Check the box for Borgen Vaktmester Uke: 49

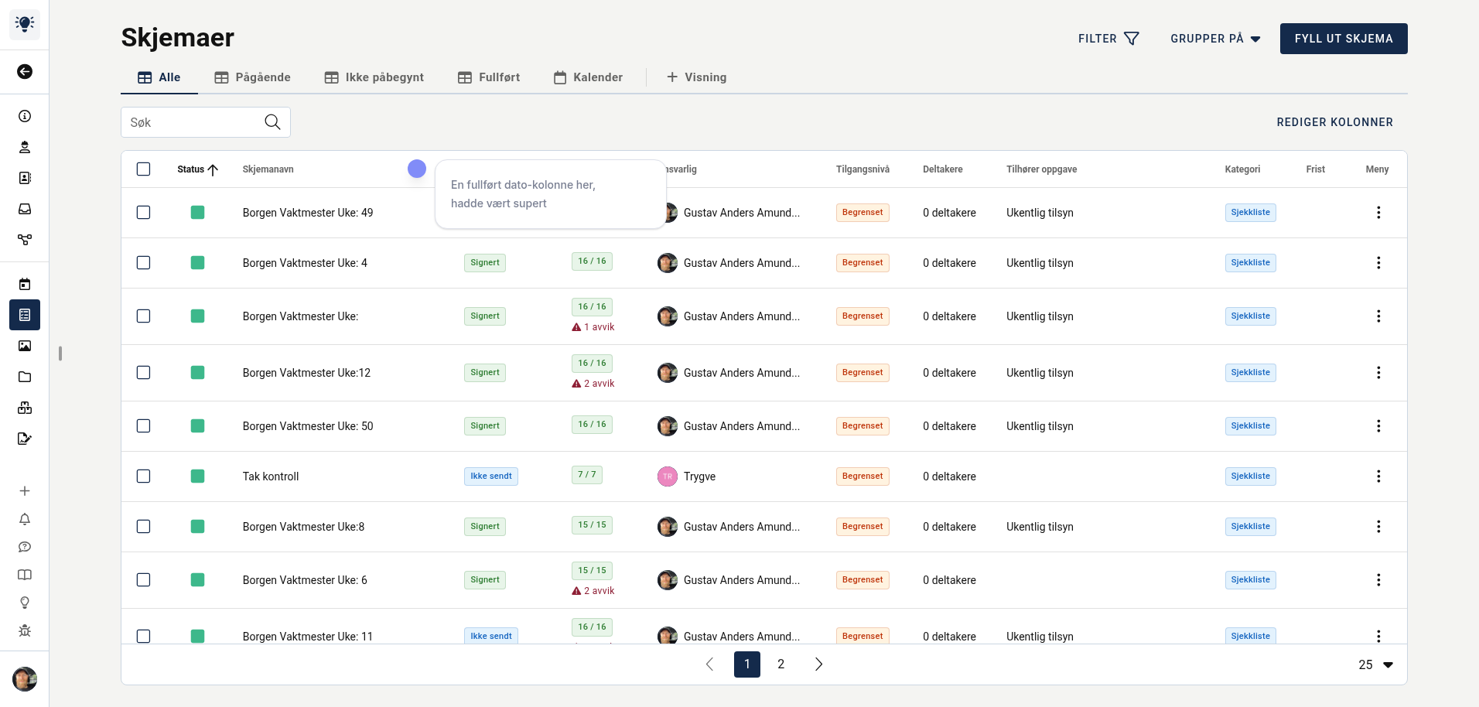pos(143,213)
